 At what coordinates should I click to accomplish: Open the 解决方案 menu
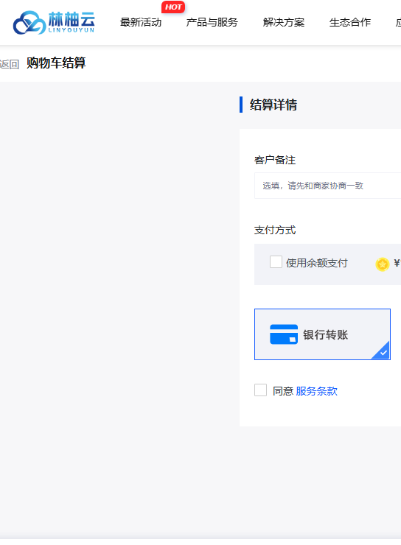(284, 22)
